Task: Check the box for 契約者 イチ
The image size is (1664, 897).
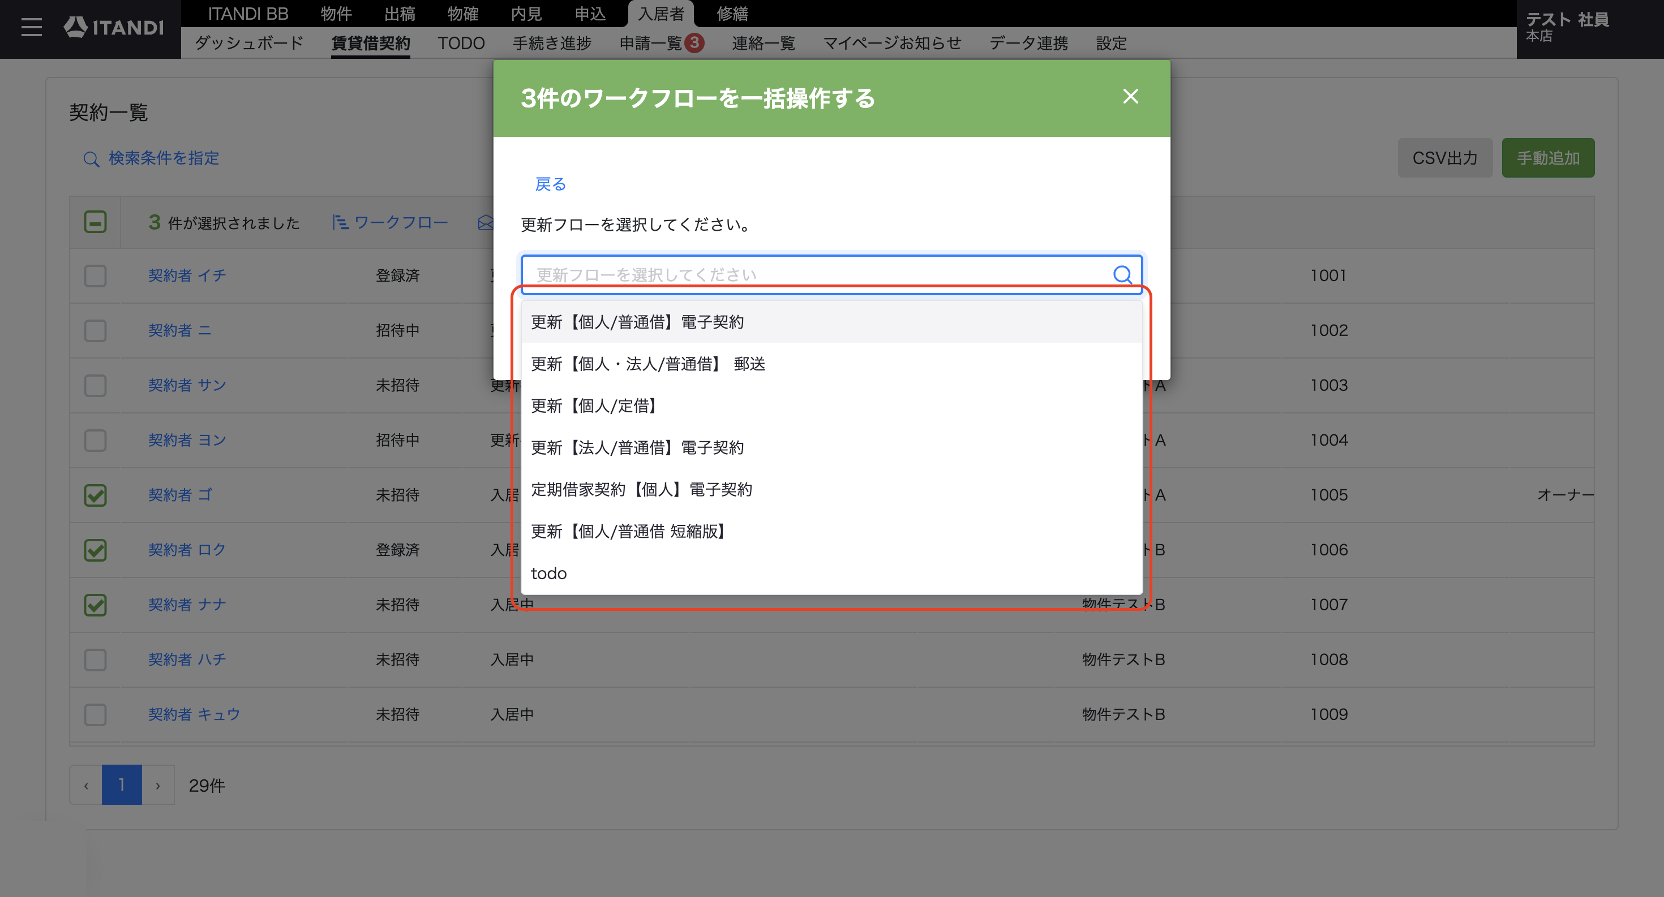Action: [x=95, y=275]
